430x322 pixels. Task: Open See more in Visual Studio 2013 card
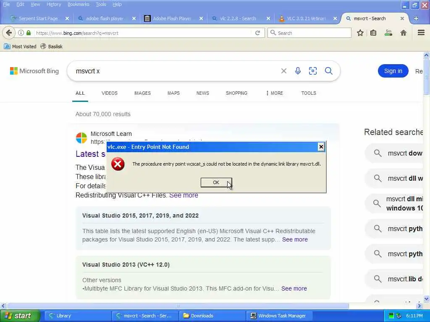click(x=294, y=288)
